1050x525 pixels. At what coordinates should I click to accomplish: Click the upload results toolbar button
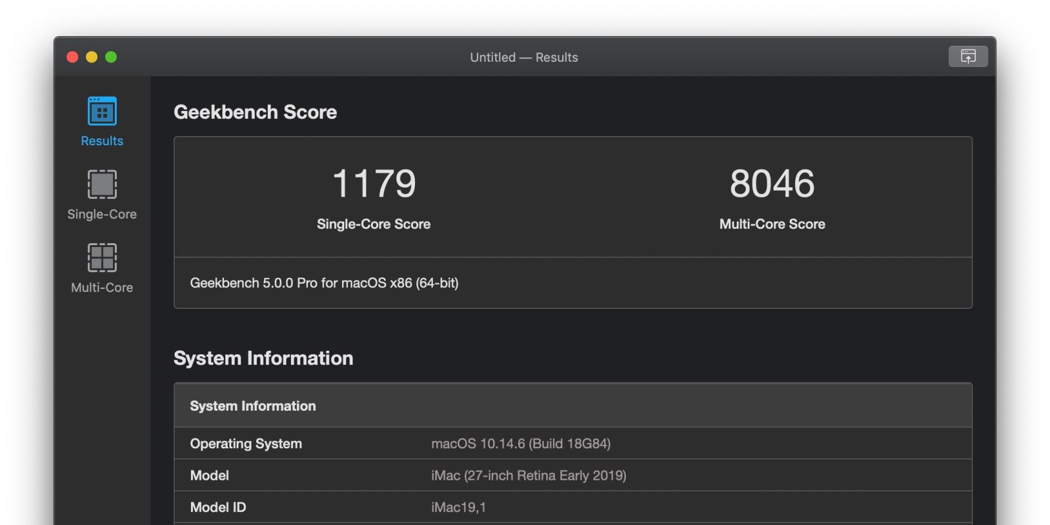coord(967,57)
